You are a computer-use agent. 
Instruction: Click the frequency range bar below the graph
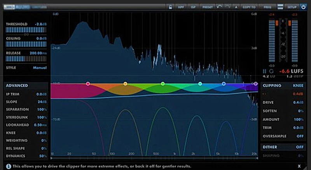click(x=154, y=158)
